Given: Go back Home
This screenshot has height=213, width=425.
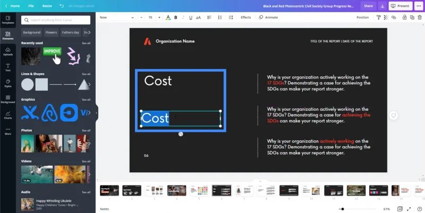Looking at the screenshot, I should click(x=12, y=6).
